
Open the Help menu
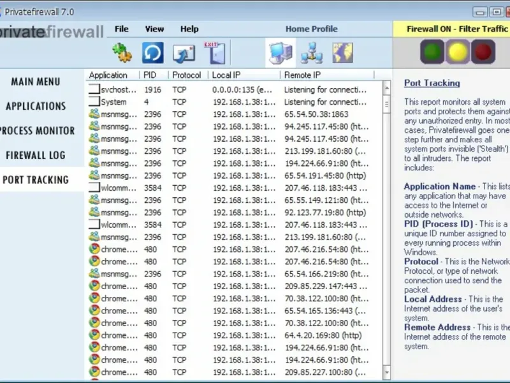tap(189, 29)
